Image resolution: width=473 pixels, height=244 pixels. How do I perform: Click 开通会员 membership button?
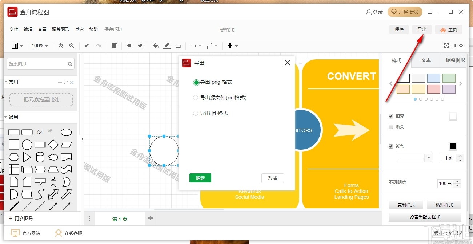405,12
